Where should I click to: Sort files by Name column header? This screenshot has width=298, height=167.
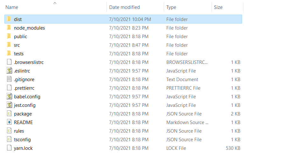point(12,7)
